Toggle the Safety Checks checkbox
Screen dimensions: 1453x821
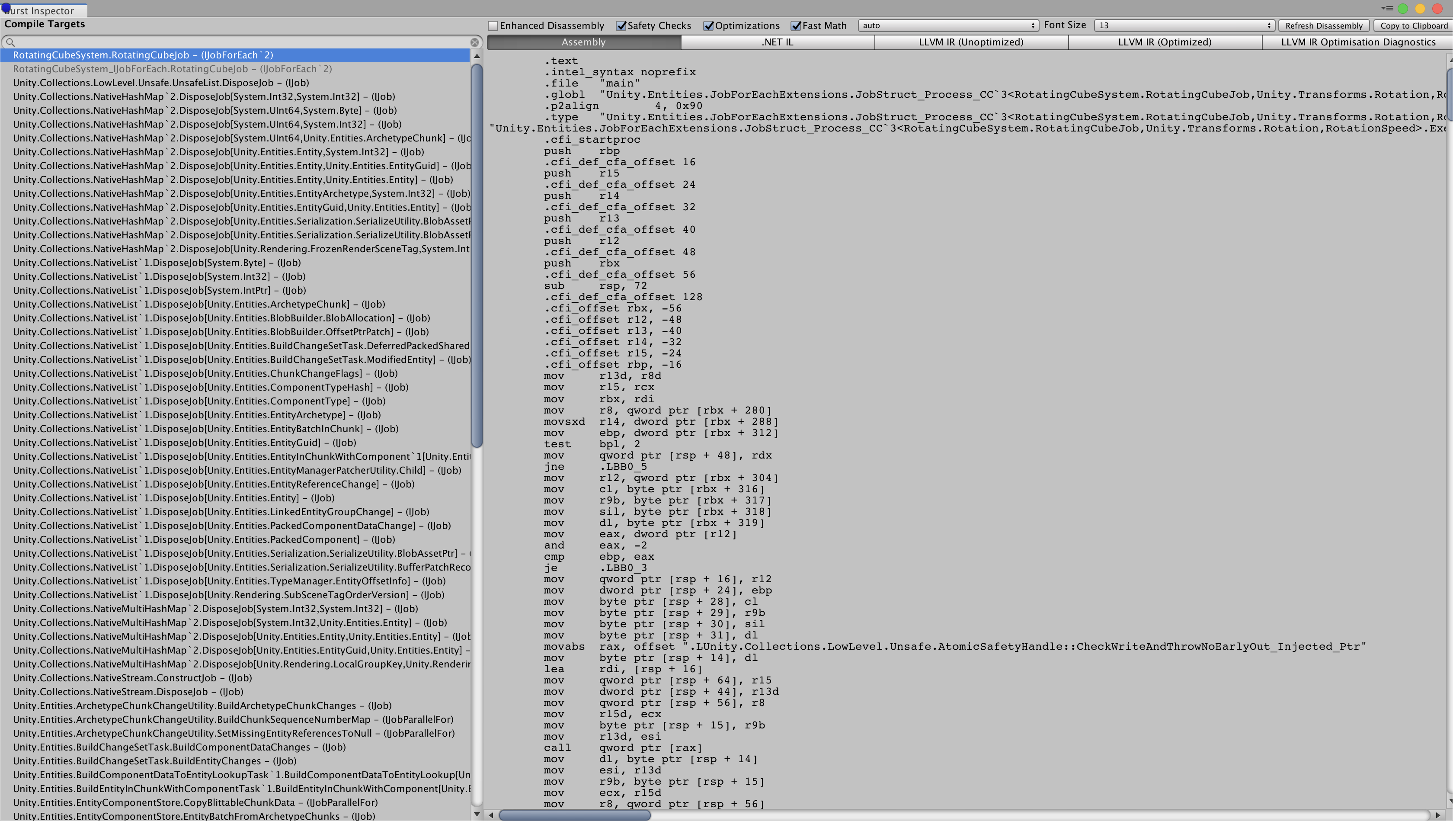tap(621, 26)
